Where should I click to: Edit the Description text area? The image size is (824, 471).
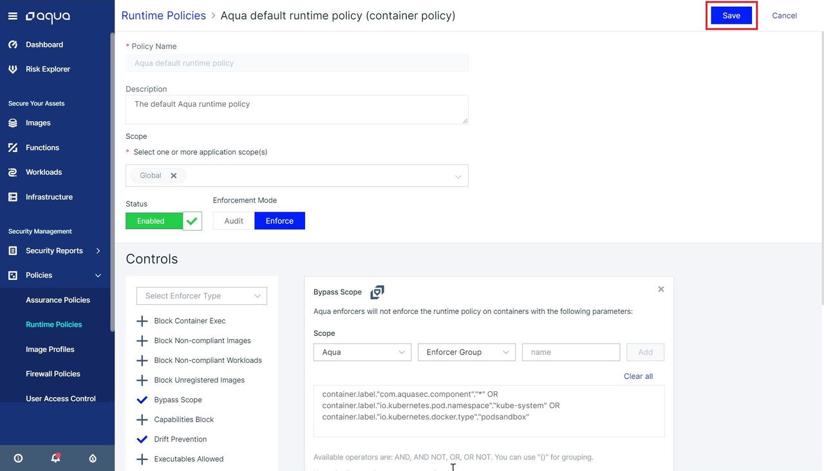(x=297, y=109)
